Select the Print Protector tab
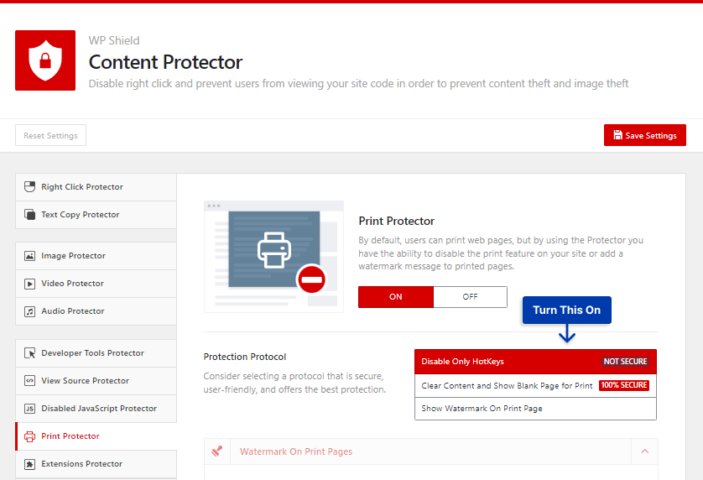The width and height of the screenshot is (703, 480). (x=96, y=436)
